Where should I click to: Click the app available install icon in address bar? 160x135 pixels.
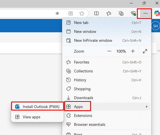71,13
